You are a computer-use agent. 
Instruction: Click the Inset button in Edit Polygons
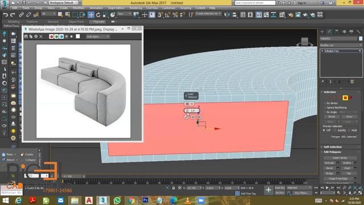pyautogui.click(x=347, y=168)
